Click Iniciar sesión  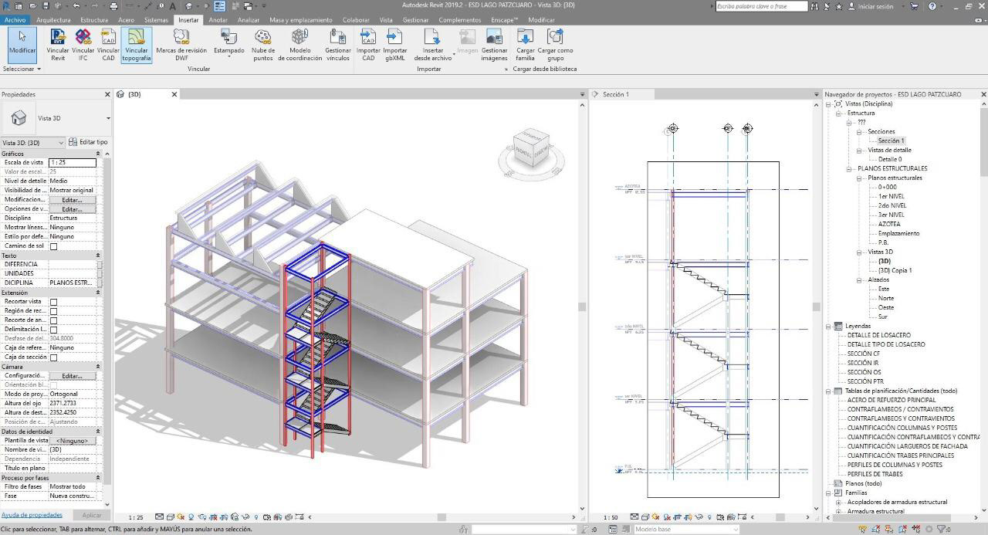click(875, 6)
